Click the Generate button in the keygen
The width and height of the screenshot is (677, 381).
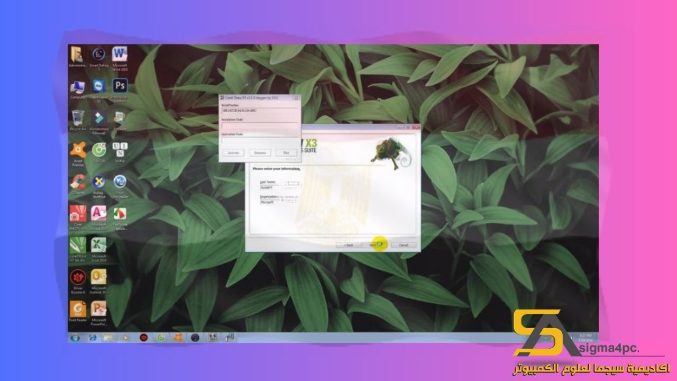(260, 152)
